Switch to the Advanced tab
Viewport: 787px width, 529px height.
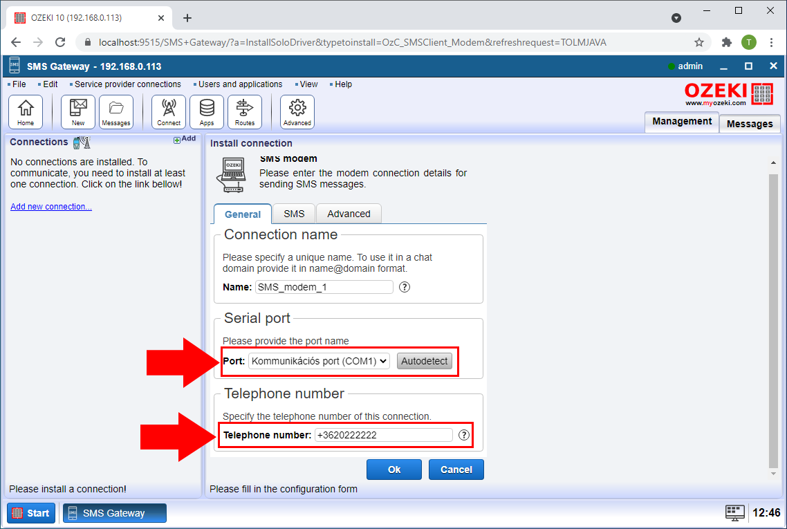point(349,214)
